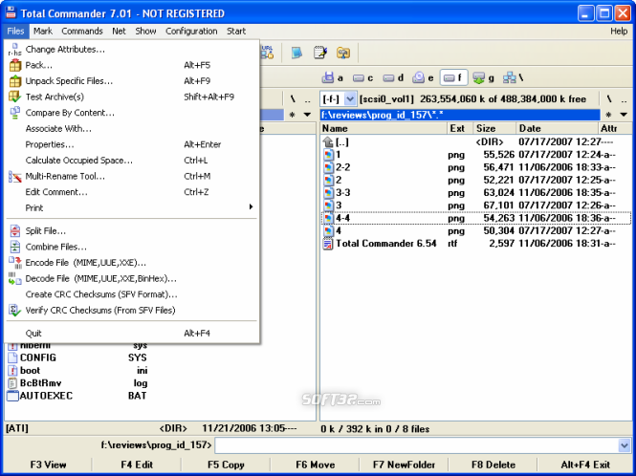The image size is (636, 476).
Task: Open the Configuration menu
Action: coord(191,32)
